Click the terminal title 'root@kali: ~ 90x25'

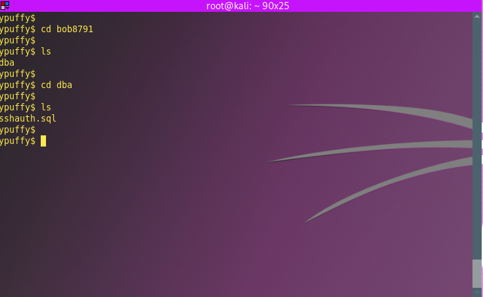tap(248, 6)
